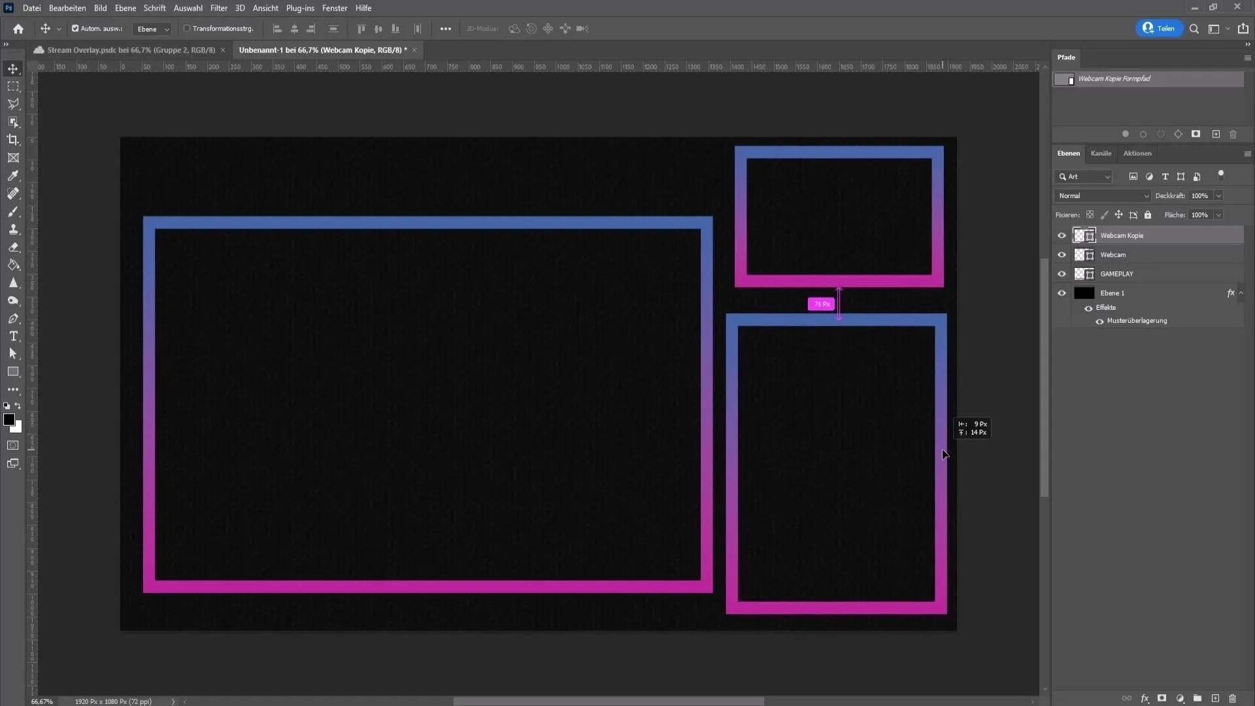Click the Home button
Viewport: 1255px width, 706px height.
tap(18, 29)
